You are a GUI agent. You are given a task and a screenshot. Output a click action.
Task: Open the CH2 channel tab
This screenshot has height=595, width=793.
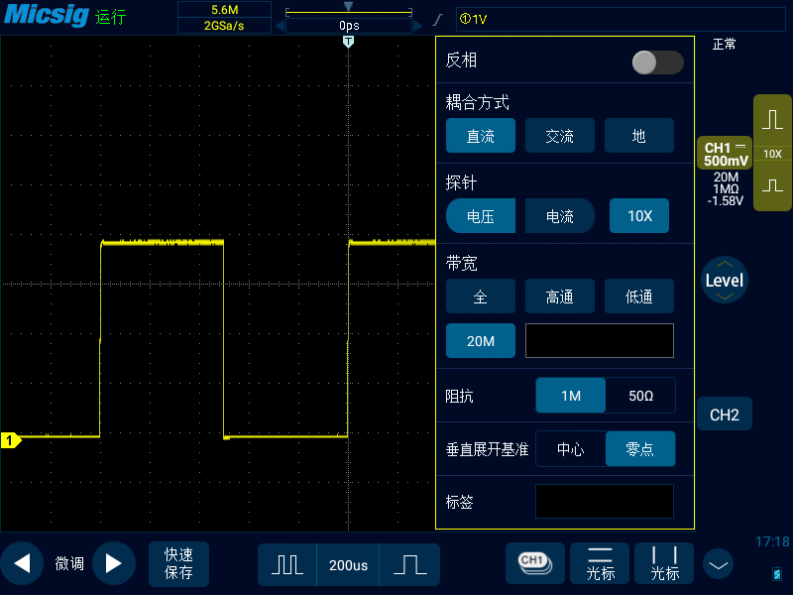click(x=725, y=415)
